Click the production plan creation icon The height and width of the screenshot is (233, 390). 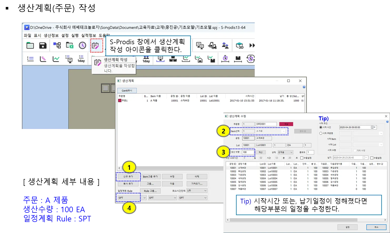tap(96, 46)
